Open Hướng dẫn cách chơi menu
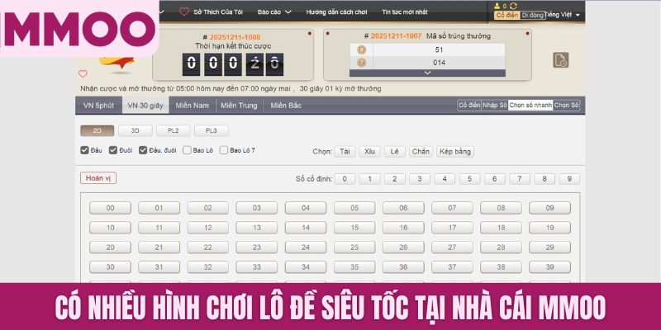The width and height of the screenshot is (661, 330). pos(337,12)
